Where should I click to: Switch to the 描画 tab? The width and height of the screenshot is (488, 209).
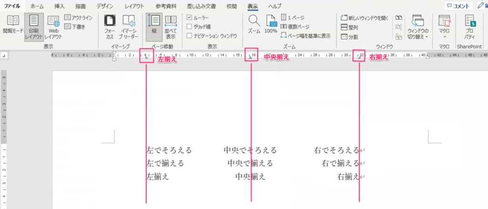(81, 6)
